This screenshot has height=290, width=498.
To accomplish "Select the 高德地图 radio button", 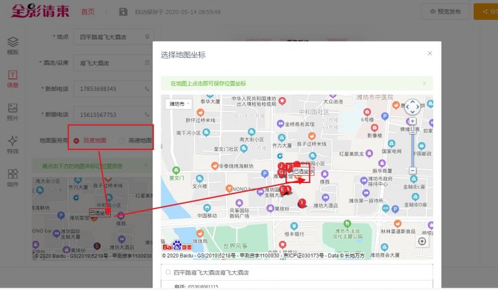I will click(x=121, y=141).
